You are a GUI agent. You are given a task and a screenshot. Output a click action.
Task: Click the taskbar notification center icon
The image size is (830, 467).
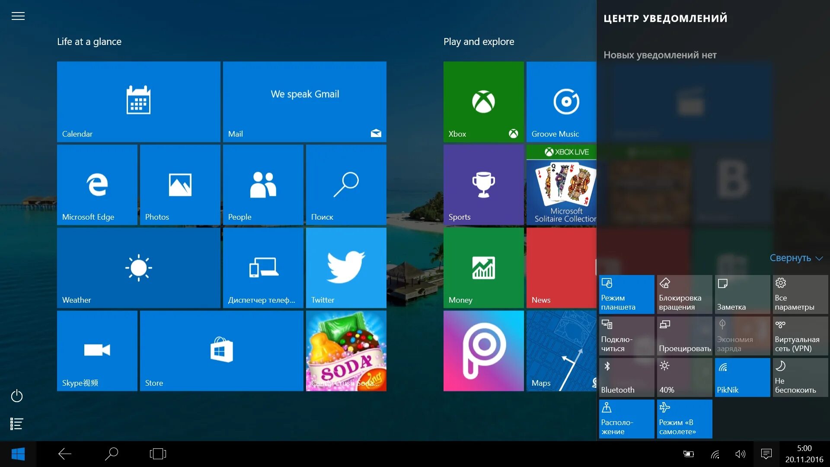tap(766, 453)
